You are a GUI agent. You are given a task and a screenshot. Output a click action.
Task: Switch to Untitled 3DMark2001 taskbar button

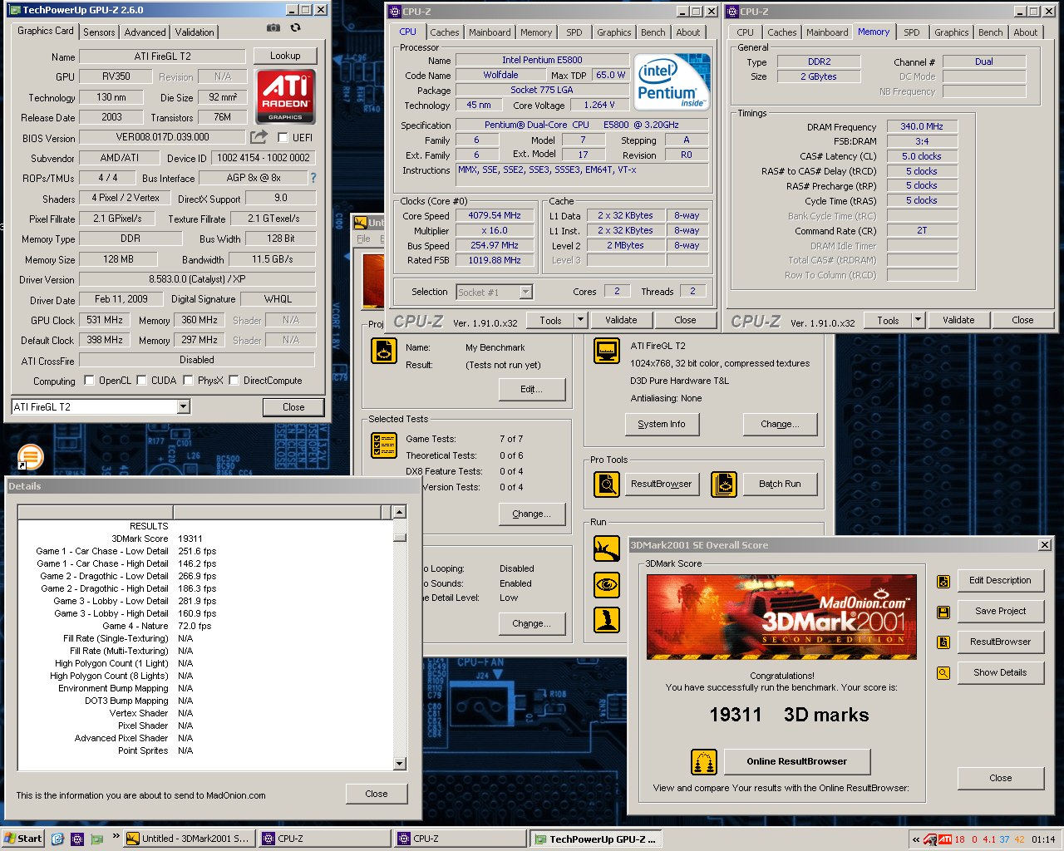click(188, 839)
